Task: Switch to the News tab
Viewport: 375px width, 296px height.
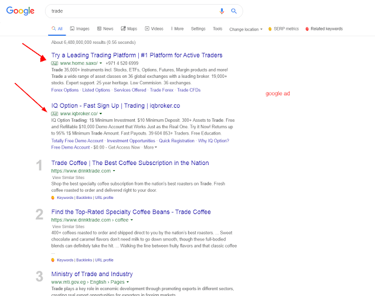Action: point(105,29)
